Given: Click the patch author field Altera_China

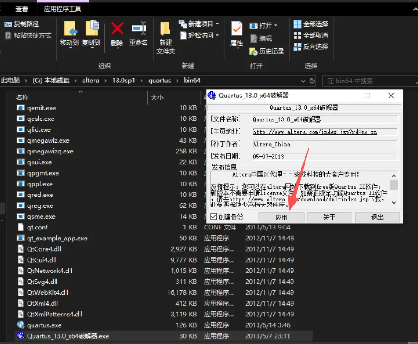Looking at the screenshot, I should [x=325, y=144].
